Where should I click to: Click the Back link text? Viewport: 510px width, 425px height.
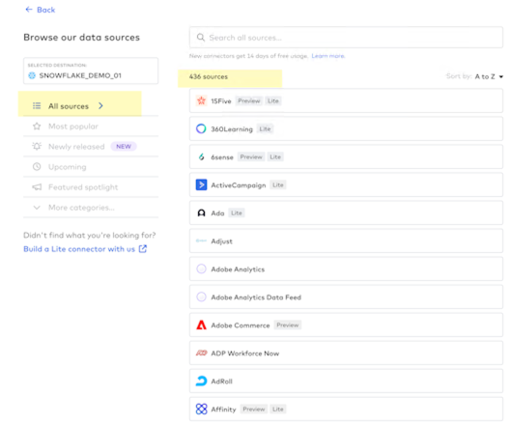point(45,10)
